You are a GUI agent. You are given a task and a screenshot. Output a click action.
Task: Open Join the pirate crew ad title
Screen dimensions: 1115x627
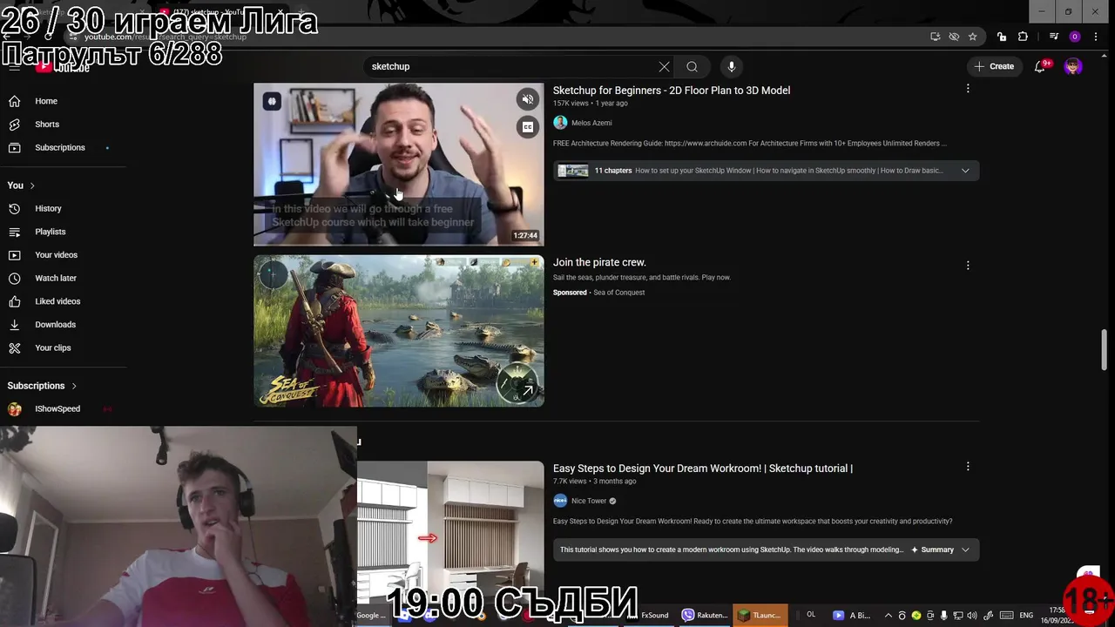[599, 262]
